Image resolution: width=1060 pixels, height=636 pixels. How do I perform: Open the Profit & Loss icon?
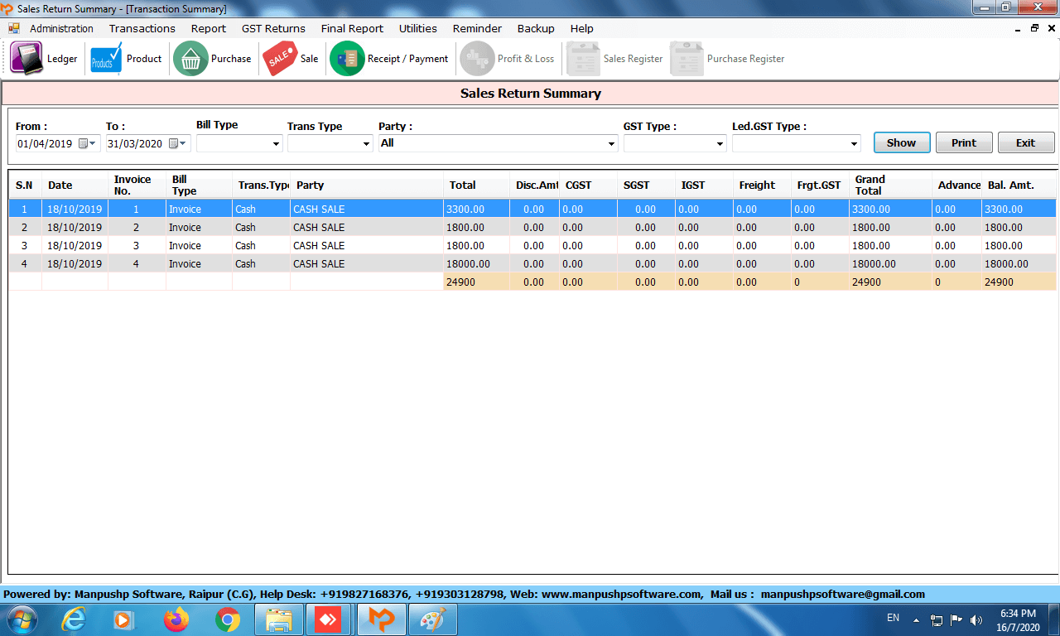tap(477, 59)
